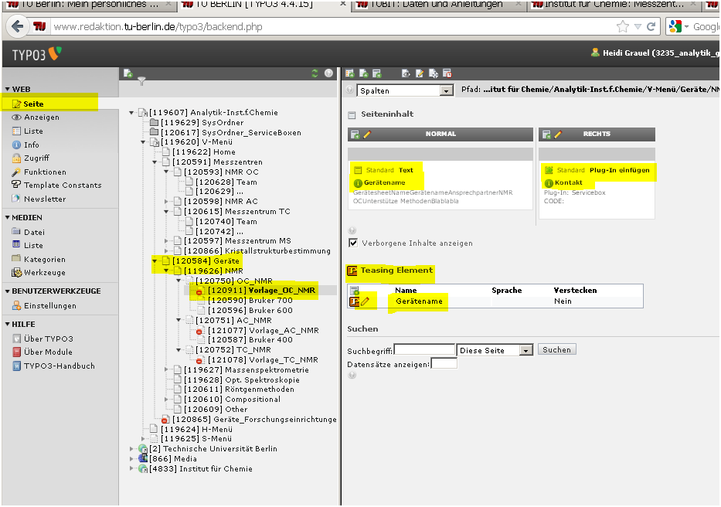This screenshot has width=721, height=507.
Task: Click the pencil icon beside Gerätename record
Action: [x=365, y=301]
